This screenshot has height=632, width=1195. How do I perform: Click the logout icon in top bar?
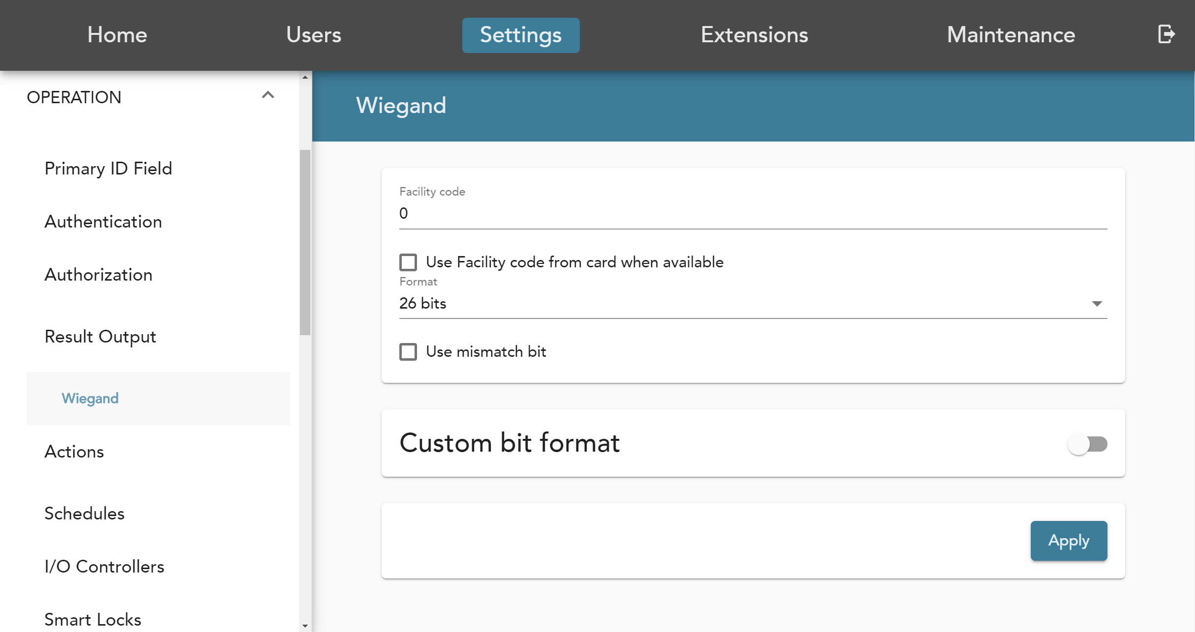(x=1166, y=34)
